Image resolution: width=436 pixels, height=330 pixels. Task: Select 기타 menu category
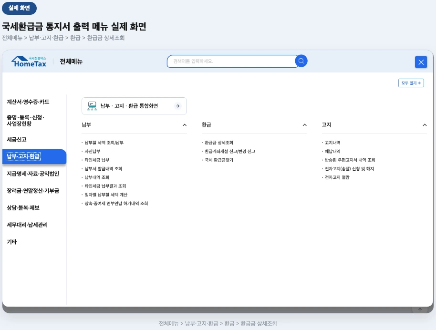[x=11, y=242]
